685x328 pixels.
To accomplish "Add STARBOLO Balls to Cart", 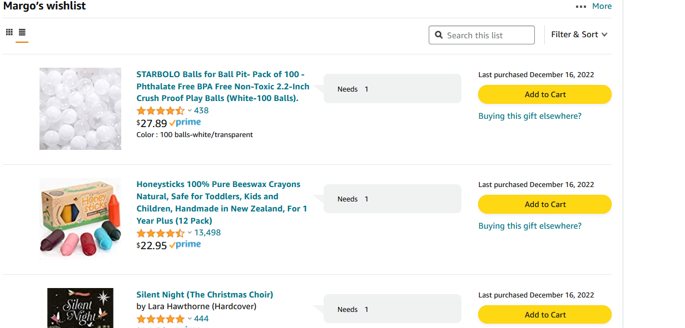I will (x=545, y=94).
